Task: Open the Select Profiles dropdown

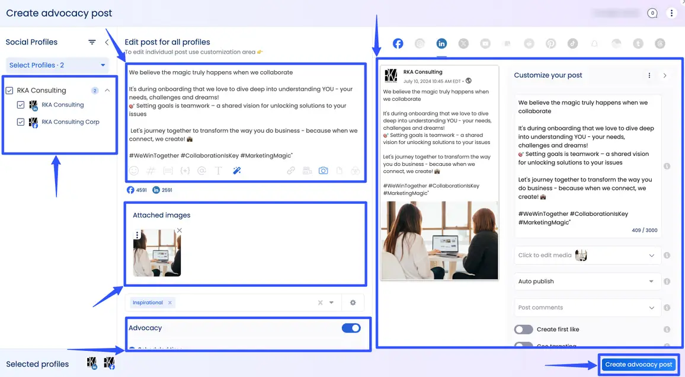Action: click(57, 65)
